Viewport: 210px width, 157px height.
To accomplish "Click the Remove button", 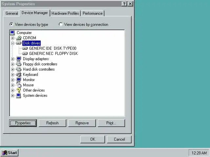I will pyautogui.click(x=82, y=123).
